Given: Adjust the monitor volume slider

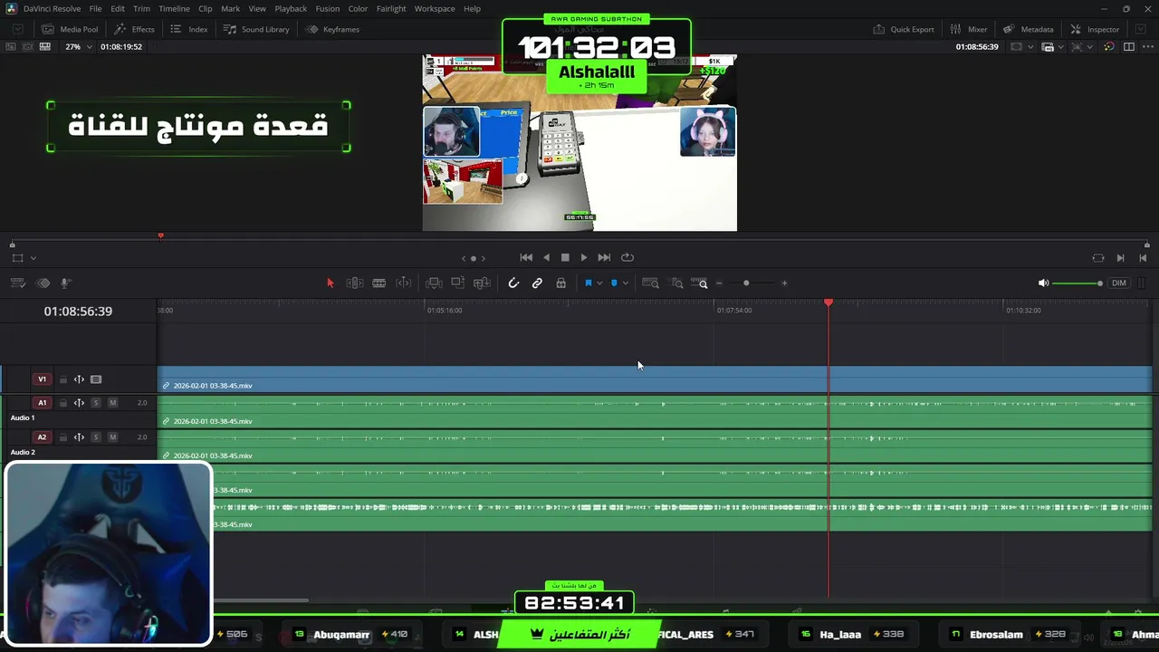Looking at the screenshot, I should tap(1077, 283).
